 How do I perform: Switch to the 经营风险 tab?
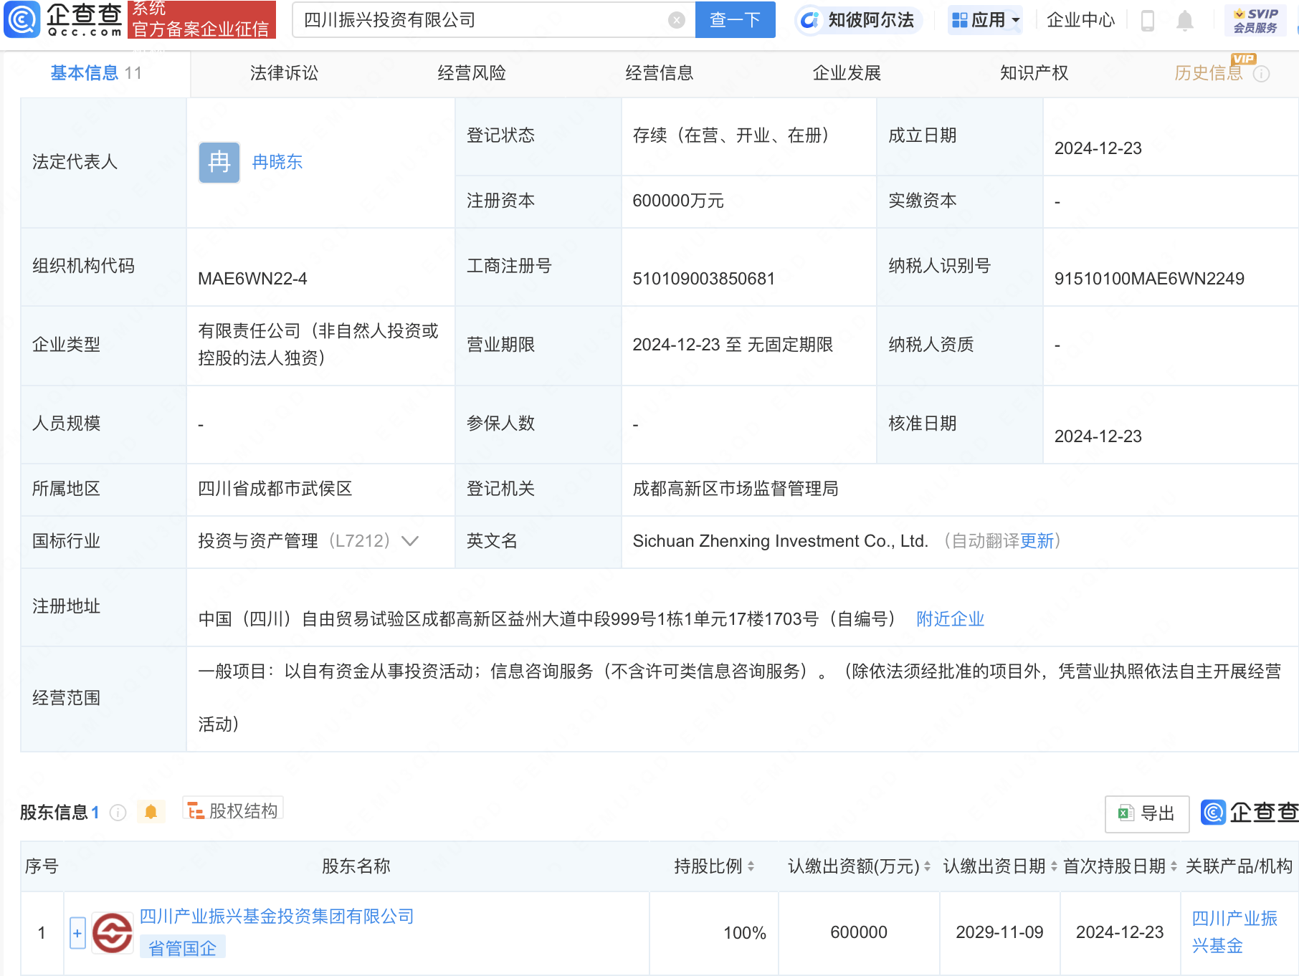472,73
